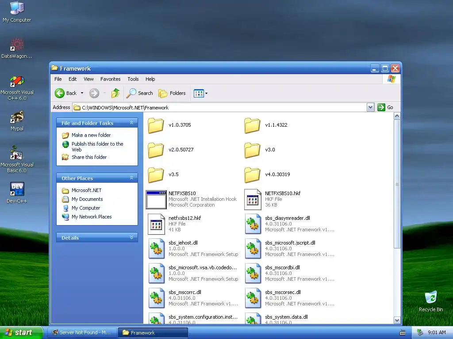Image resolution: width=453 pixels, height=339 pixels.
Task: Click the scrollbar up arrow
Action: tap(397, 116)
